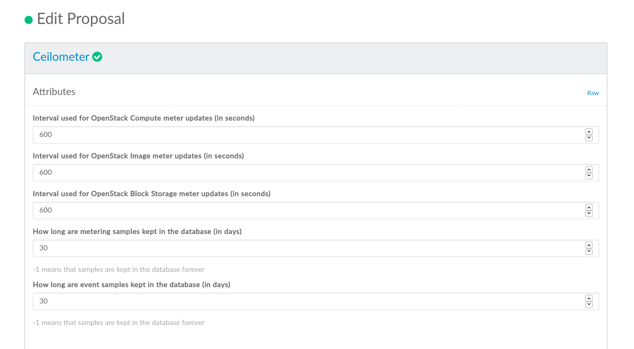Click the Attributes section heading
The image size is (634, 349).
pos(54,92)
